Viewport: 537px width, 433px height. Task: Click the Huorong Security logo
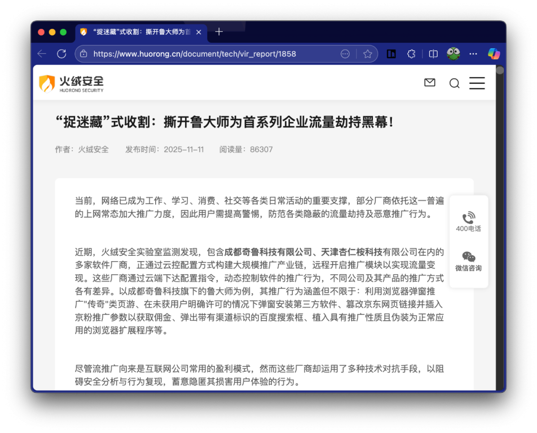[72, 83]
